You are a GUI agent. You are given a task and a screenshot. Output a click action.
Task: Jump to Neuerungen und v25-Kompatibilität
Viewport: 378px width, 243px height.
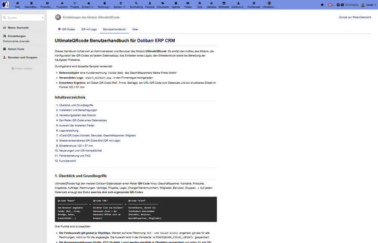tap(80, 151)
